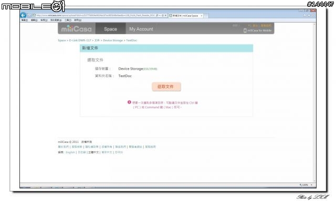Switch to the Space tab
The height and width of the screenshot is (203, 336).
111,29
